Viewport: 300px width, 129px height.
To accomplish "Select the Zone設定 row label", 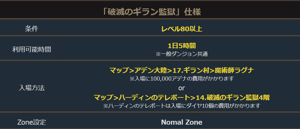I will coord(32,122).
